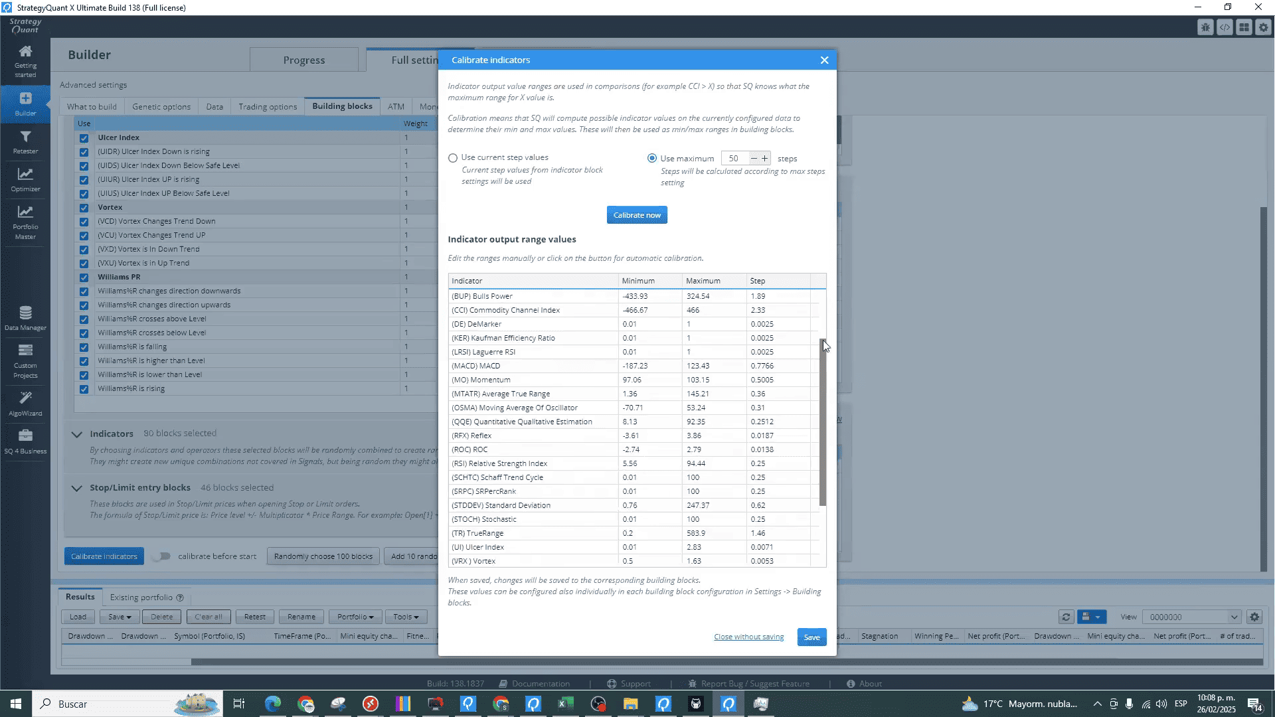This screenshot has width=1275, height=717.
Task: Uncheck the Ulcer Index checkbox
Action: (x=84, y=138)
